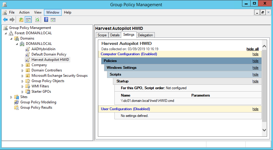273x150 pixels.
Task: Expand the WMI Filters node
Action: [22, 87]
